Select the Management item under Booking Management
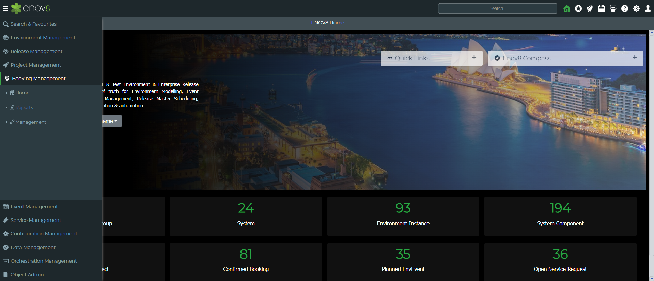Image resolution: width=654 pixels, height=281 pixels. pos(31,122)
